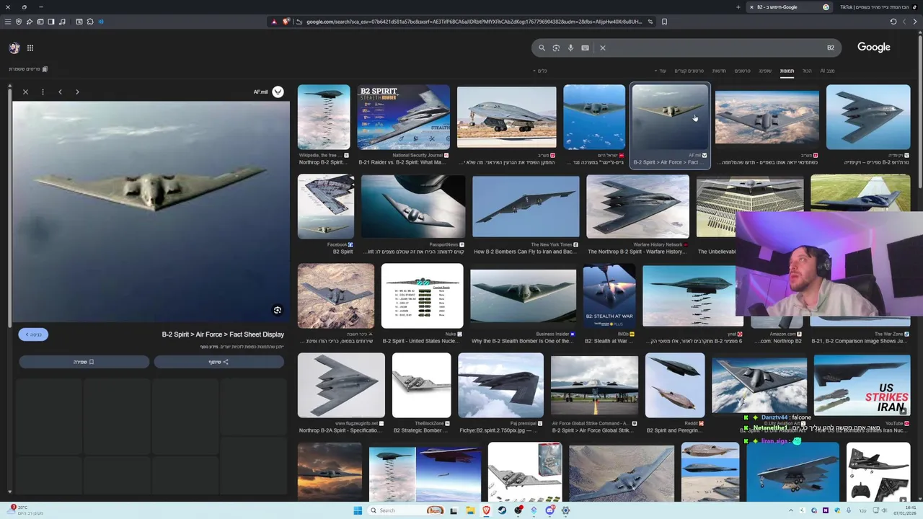Open the B2: Stealth at War IMDb thumbnail
The height and width of the screenshot is (519, 923).
609,296
